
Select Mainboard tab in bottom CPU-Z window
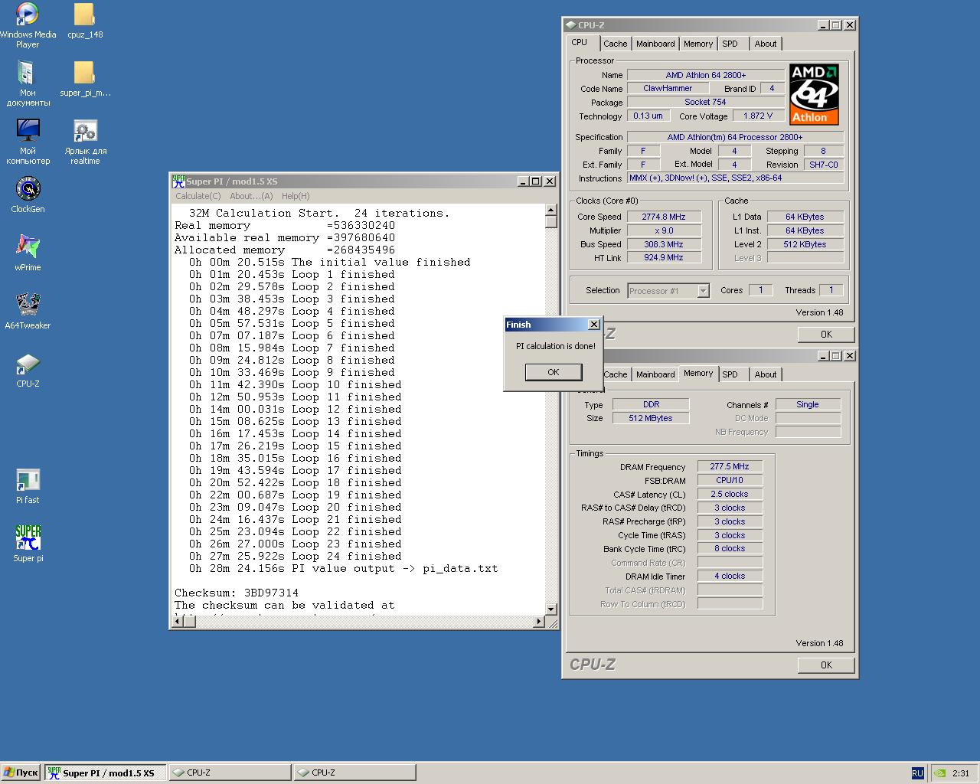point(655,374)
